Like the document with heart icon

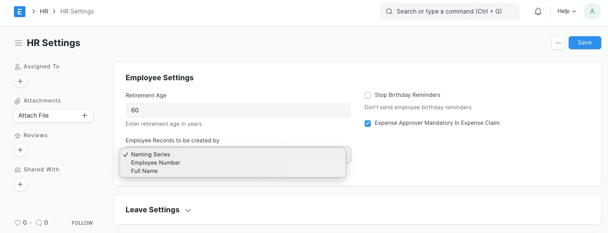click(18, 223)
